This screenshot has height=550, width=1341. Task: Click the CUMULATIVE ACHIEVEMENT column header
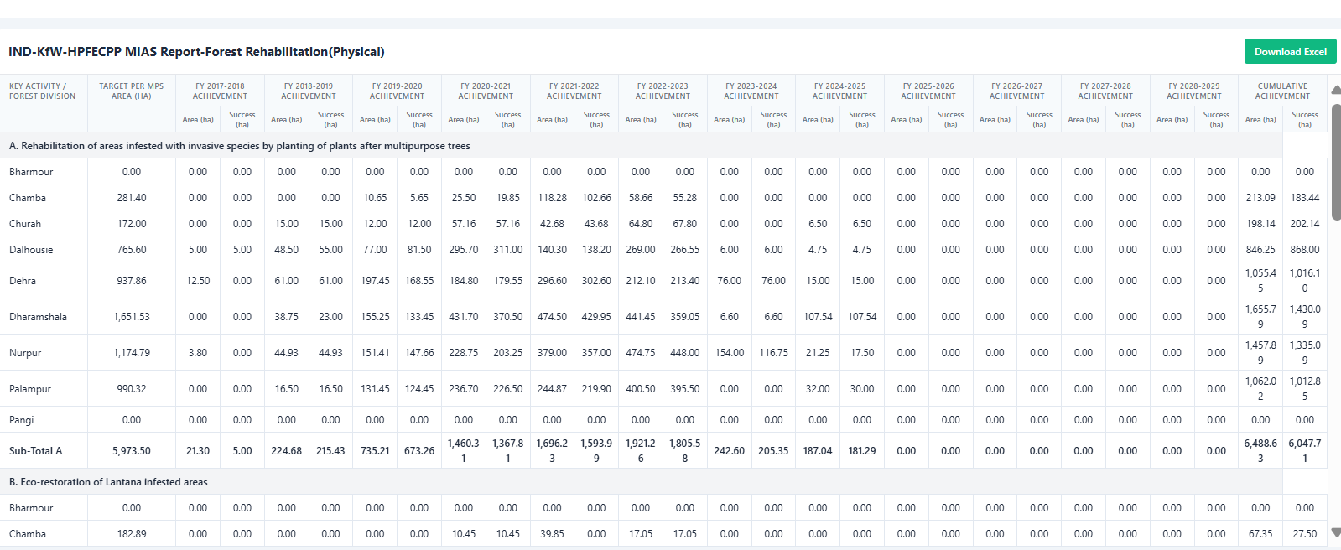click(1282, 91)
